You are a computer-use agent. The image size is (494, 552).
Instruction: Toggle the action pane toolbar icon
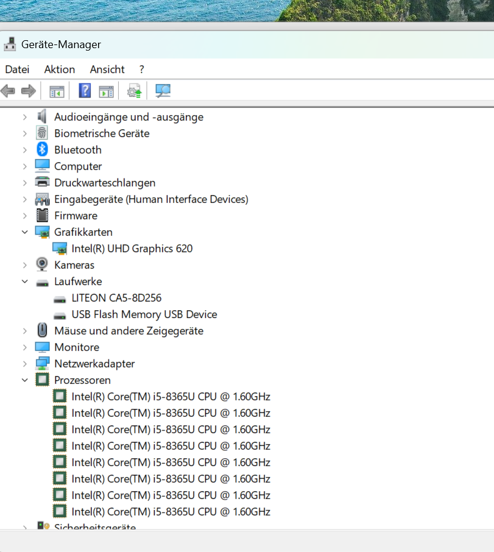pyautogui.click(x=106, y=91)
